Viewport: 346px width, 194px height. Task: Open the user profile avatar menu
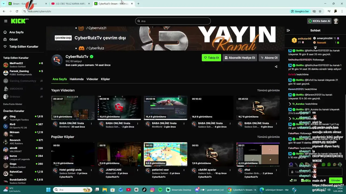point(336,21)
